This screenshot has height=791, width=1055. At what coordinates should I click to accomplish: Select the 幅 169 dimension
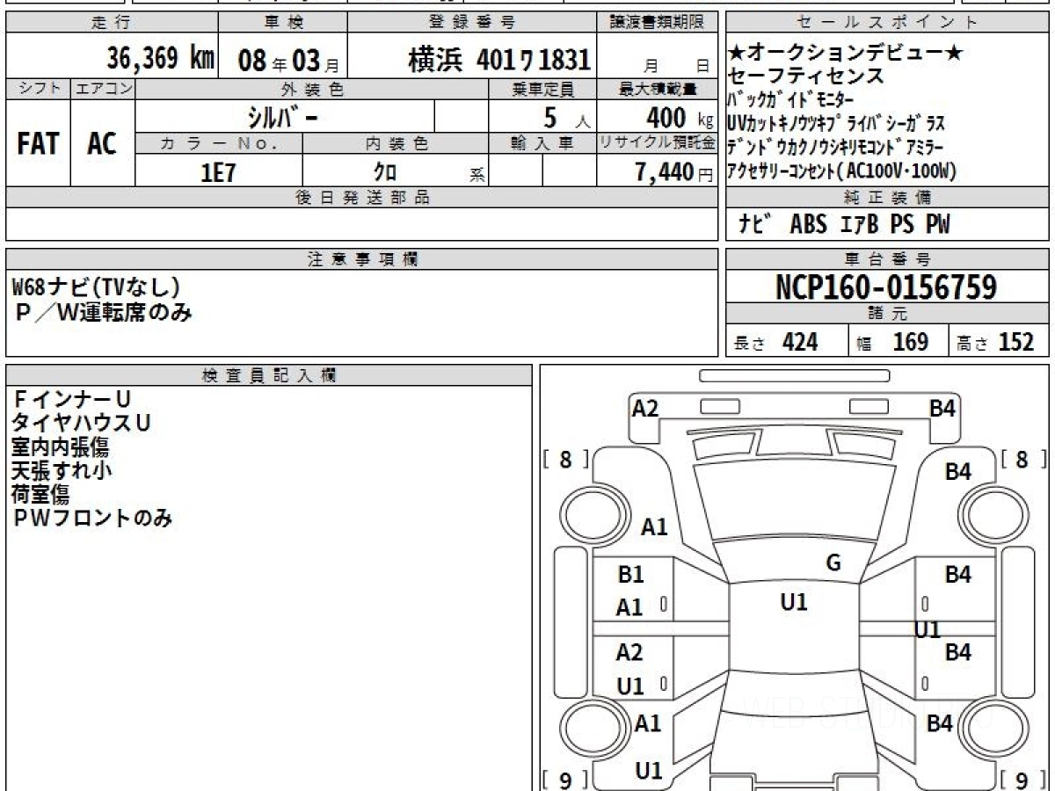[893, 343]
